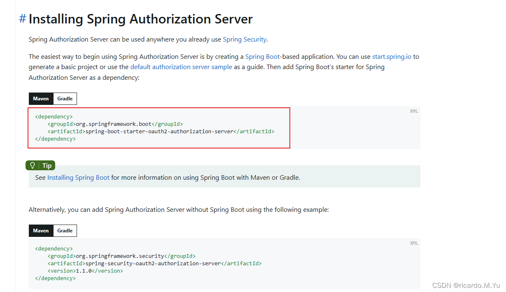Click XML label of second code block
The image size is (506, 292).
point(414,243)
